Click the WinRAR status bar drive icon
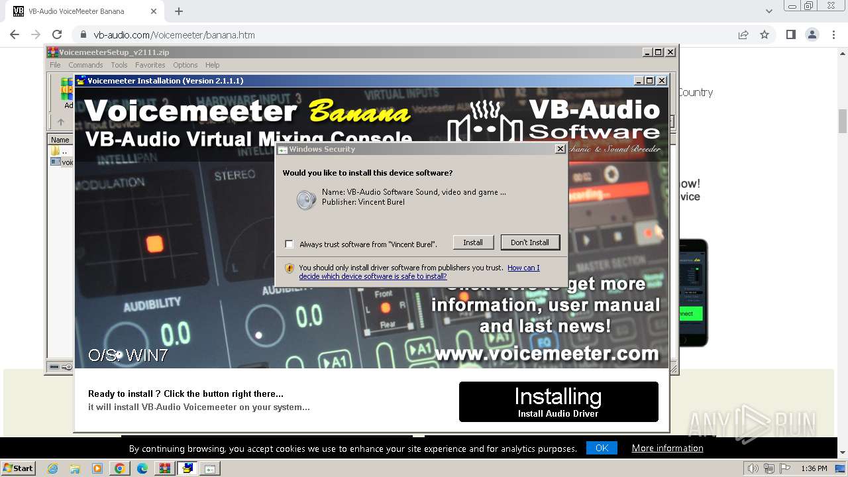The width and height of the screenshot is (848, 477). pyautogui.click(x=54, y=367)
